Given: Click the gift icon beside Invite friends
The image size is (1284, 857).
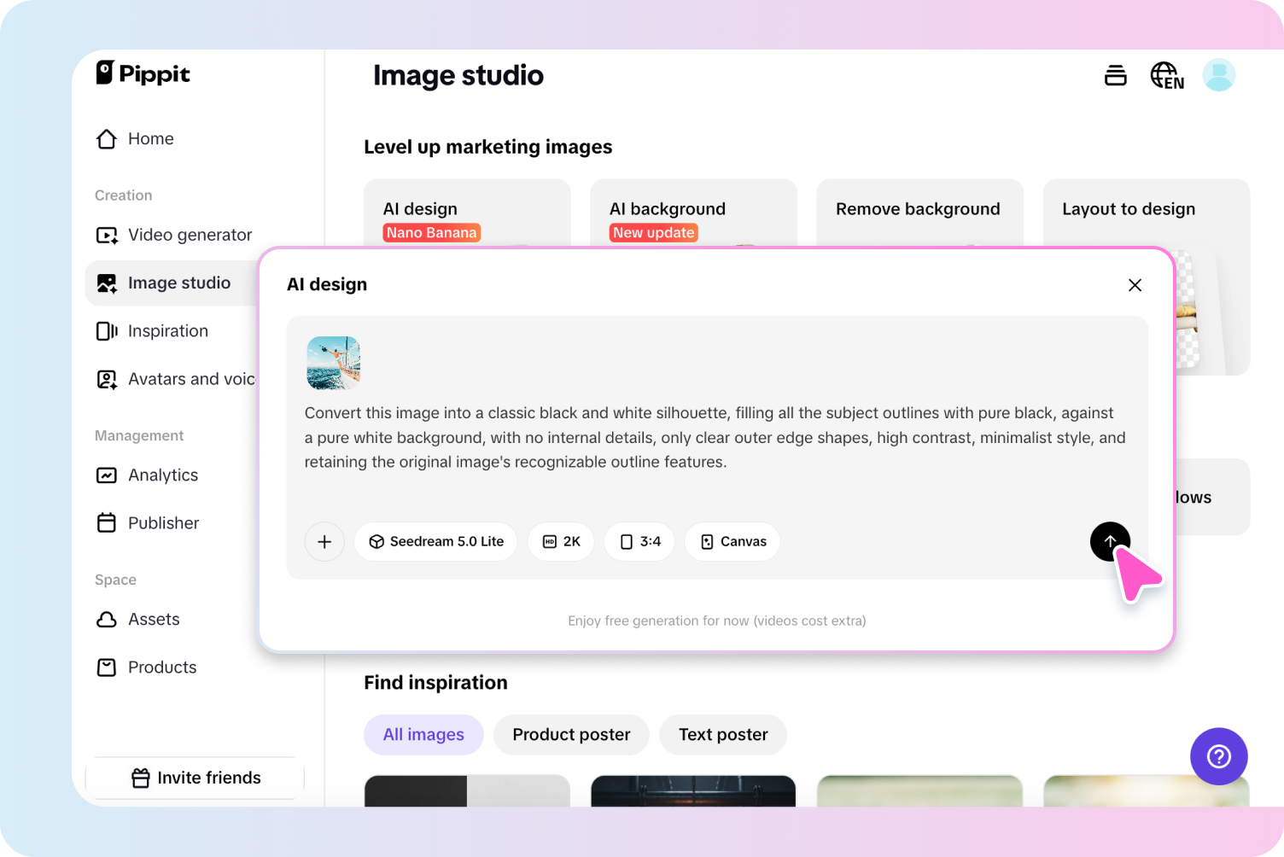Looking at the screenshot, I should (141, 778).
